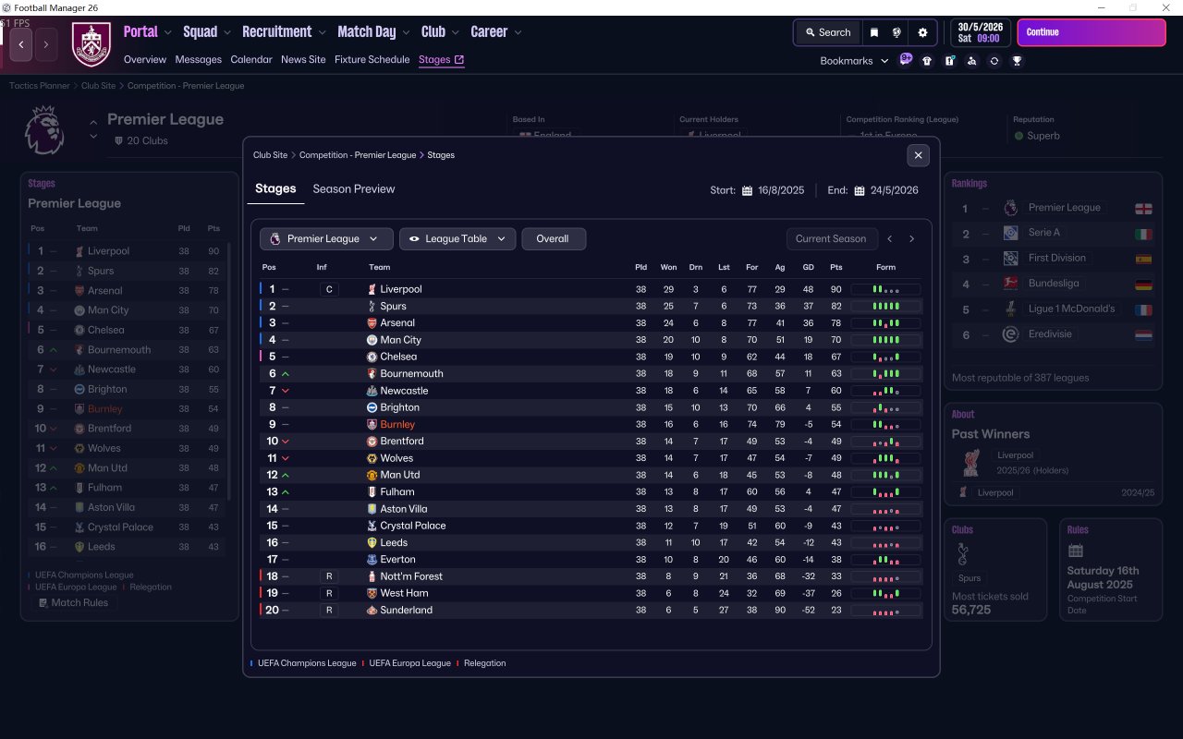
Task: Open the 9+ messages bubble icon
Action: (906, 60)
